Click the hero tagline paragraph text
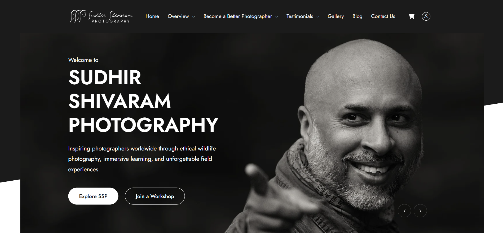 [142, 159]
